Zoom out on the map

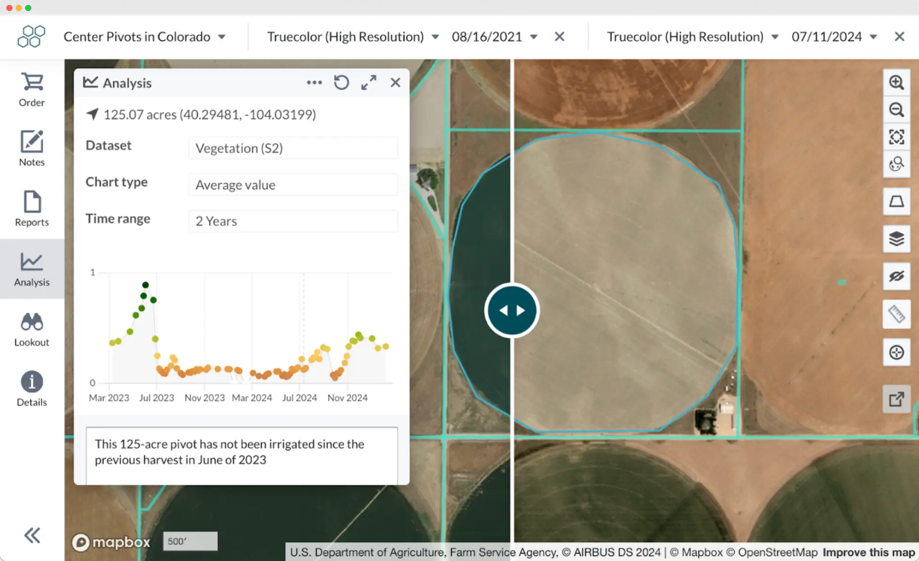tap(896, 110)
